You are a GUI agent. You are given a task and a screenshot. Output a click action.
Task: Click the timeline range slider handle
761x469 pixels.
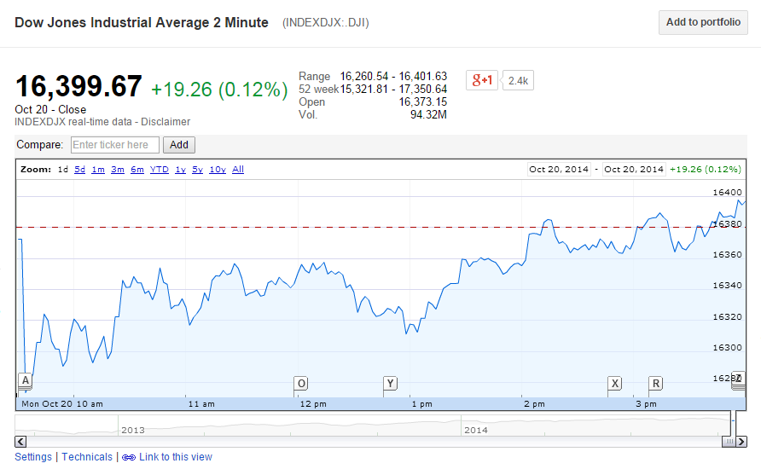point(729,442)
